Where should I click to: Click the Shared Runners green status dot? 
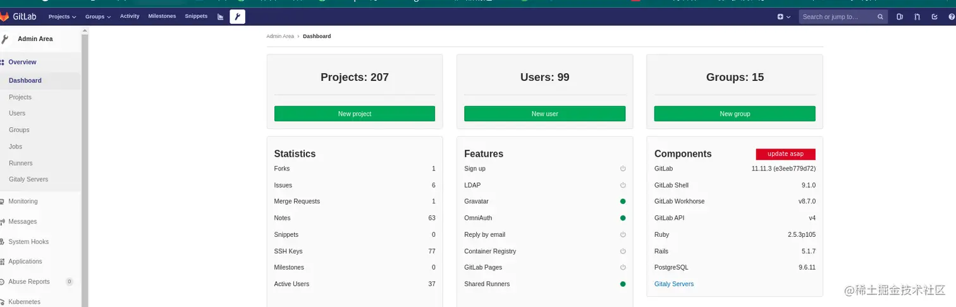[623, 284]
